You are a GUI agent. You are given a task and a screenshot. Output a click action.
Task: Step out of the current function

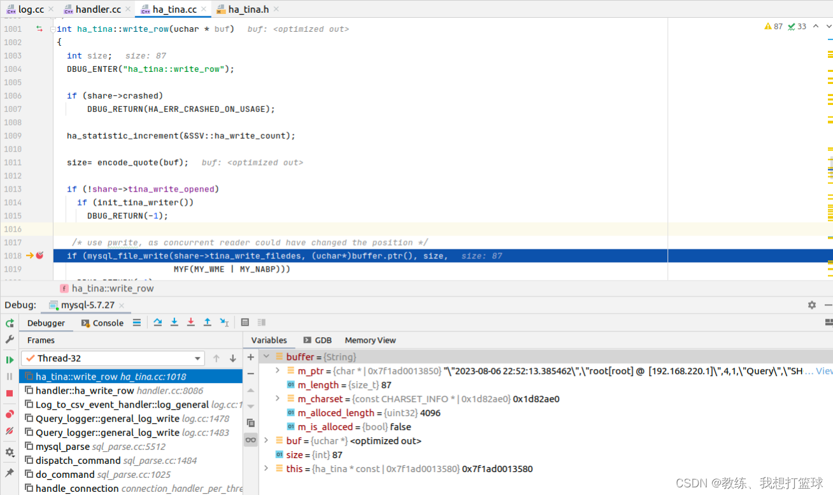(208, 323)
